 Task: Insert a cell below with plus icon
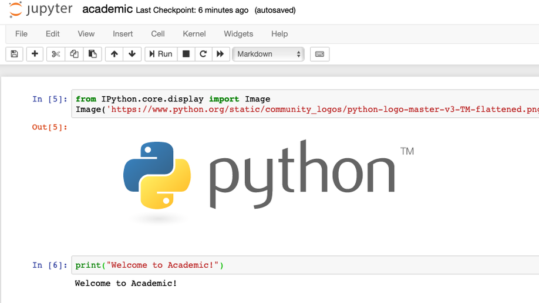click(x=35, y=54)
